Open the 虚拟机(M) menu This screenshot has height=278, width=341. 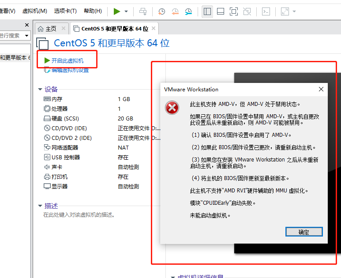pyautogui.click(x=35, y=11)
